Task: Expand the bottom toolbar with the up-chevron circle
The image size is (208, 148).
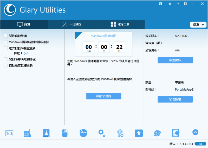Action: pos(195,132)
